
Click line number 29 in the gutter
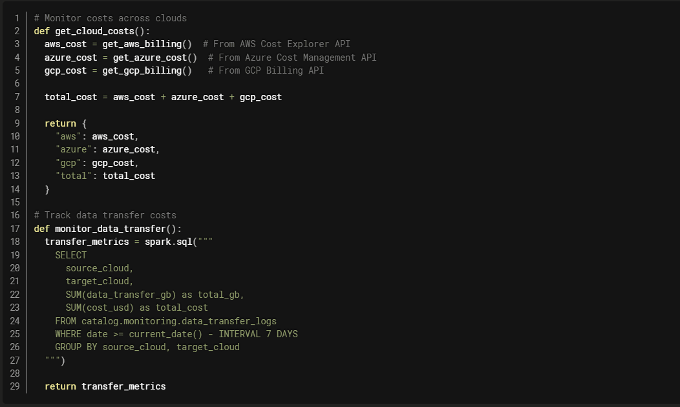coord(15,386)
